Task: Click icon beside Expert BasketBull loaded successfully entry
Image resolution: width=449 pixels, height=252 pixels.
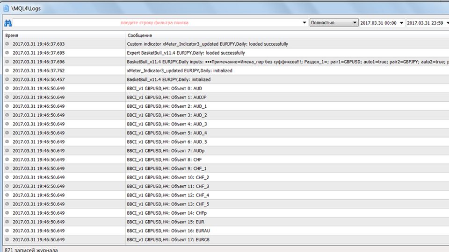Action: (x=7, y=53)
